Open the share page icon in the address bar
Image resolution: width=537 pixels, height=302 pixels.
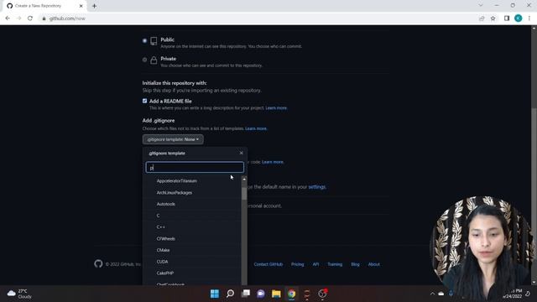pyautogui.click(x=482, y=18)
